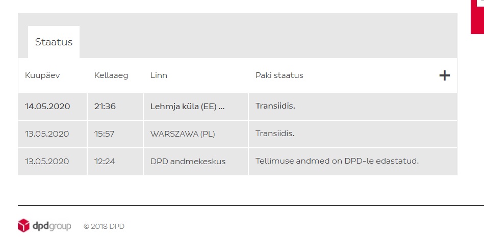Click the red DPD cube icon

pos(24,225)
